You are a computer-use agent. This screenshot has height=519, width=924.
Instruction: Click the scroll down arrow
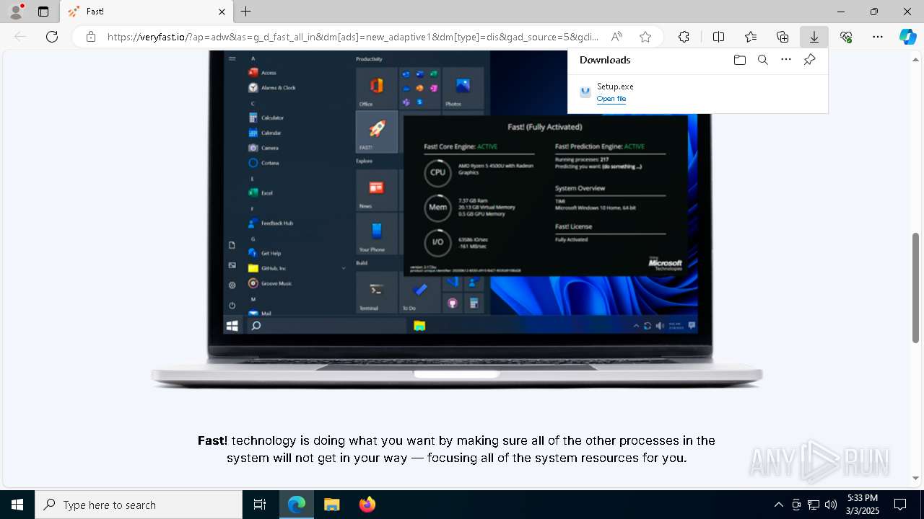point(916,478)
